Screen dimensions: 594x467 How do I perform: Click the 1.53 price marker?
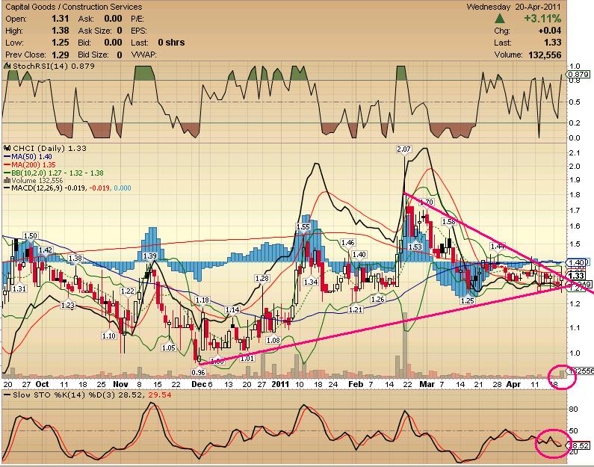coord(415,247)
